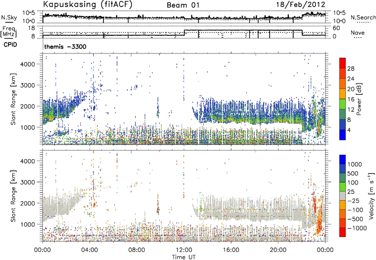Click the '28' tick on Power colorbar
Image resolution: width=376 pixels, height=260 pixels.
coord(351,69)
